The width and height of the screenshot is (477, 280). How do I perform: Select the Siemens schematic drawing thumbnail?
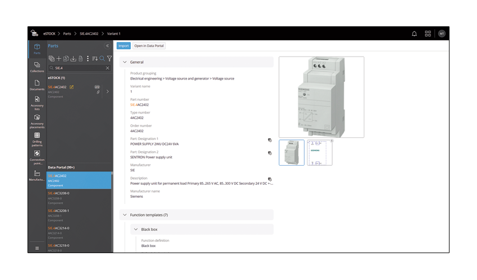pos(320,152)
